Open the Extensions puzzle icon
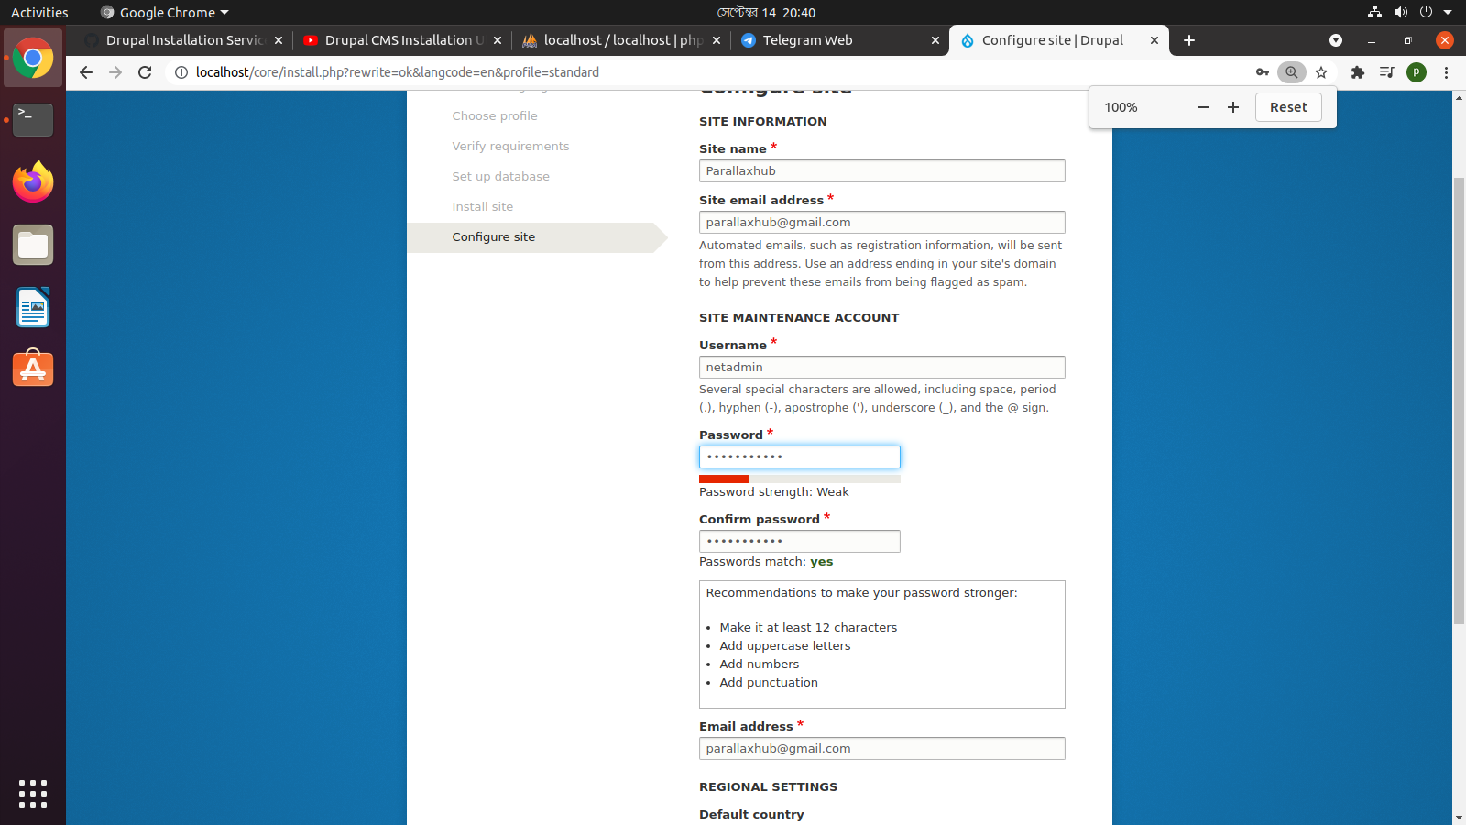Viewport: 1466px width, 825px height. point(1357,72)
